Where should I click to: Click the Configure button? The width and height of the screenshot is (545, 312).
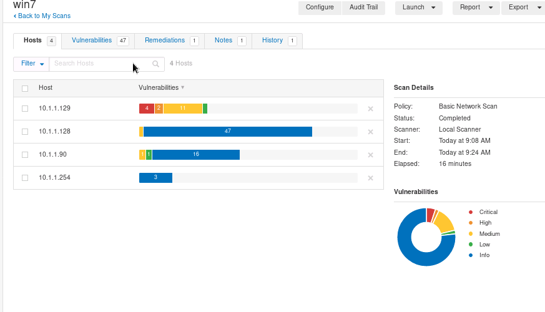click(320, 7)
